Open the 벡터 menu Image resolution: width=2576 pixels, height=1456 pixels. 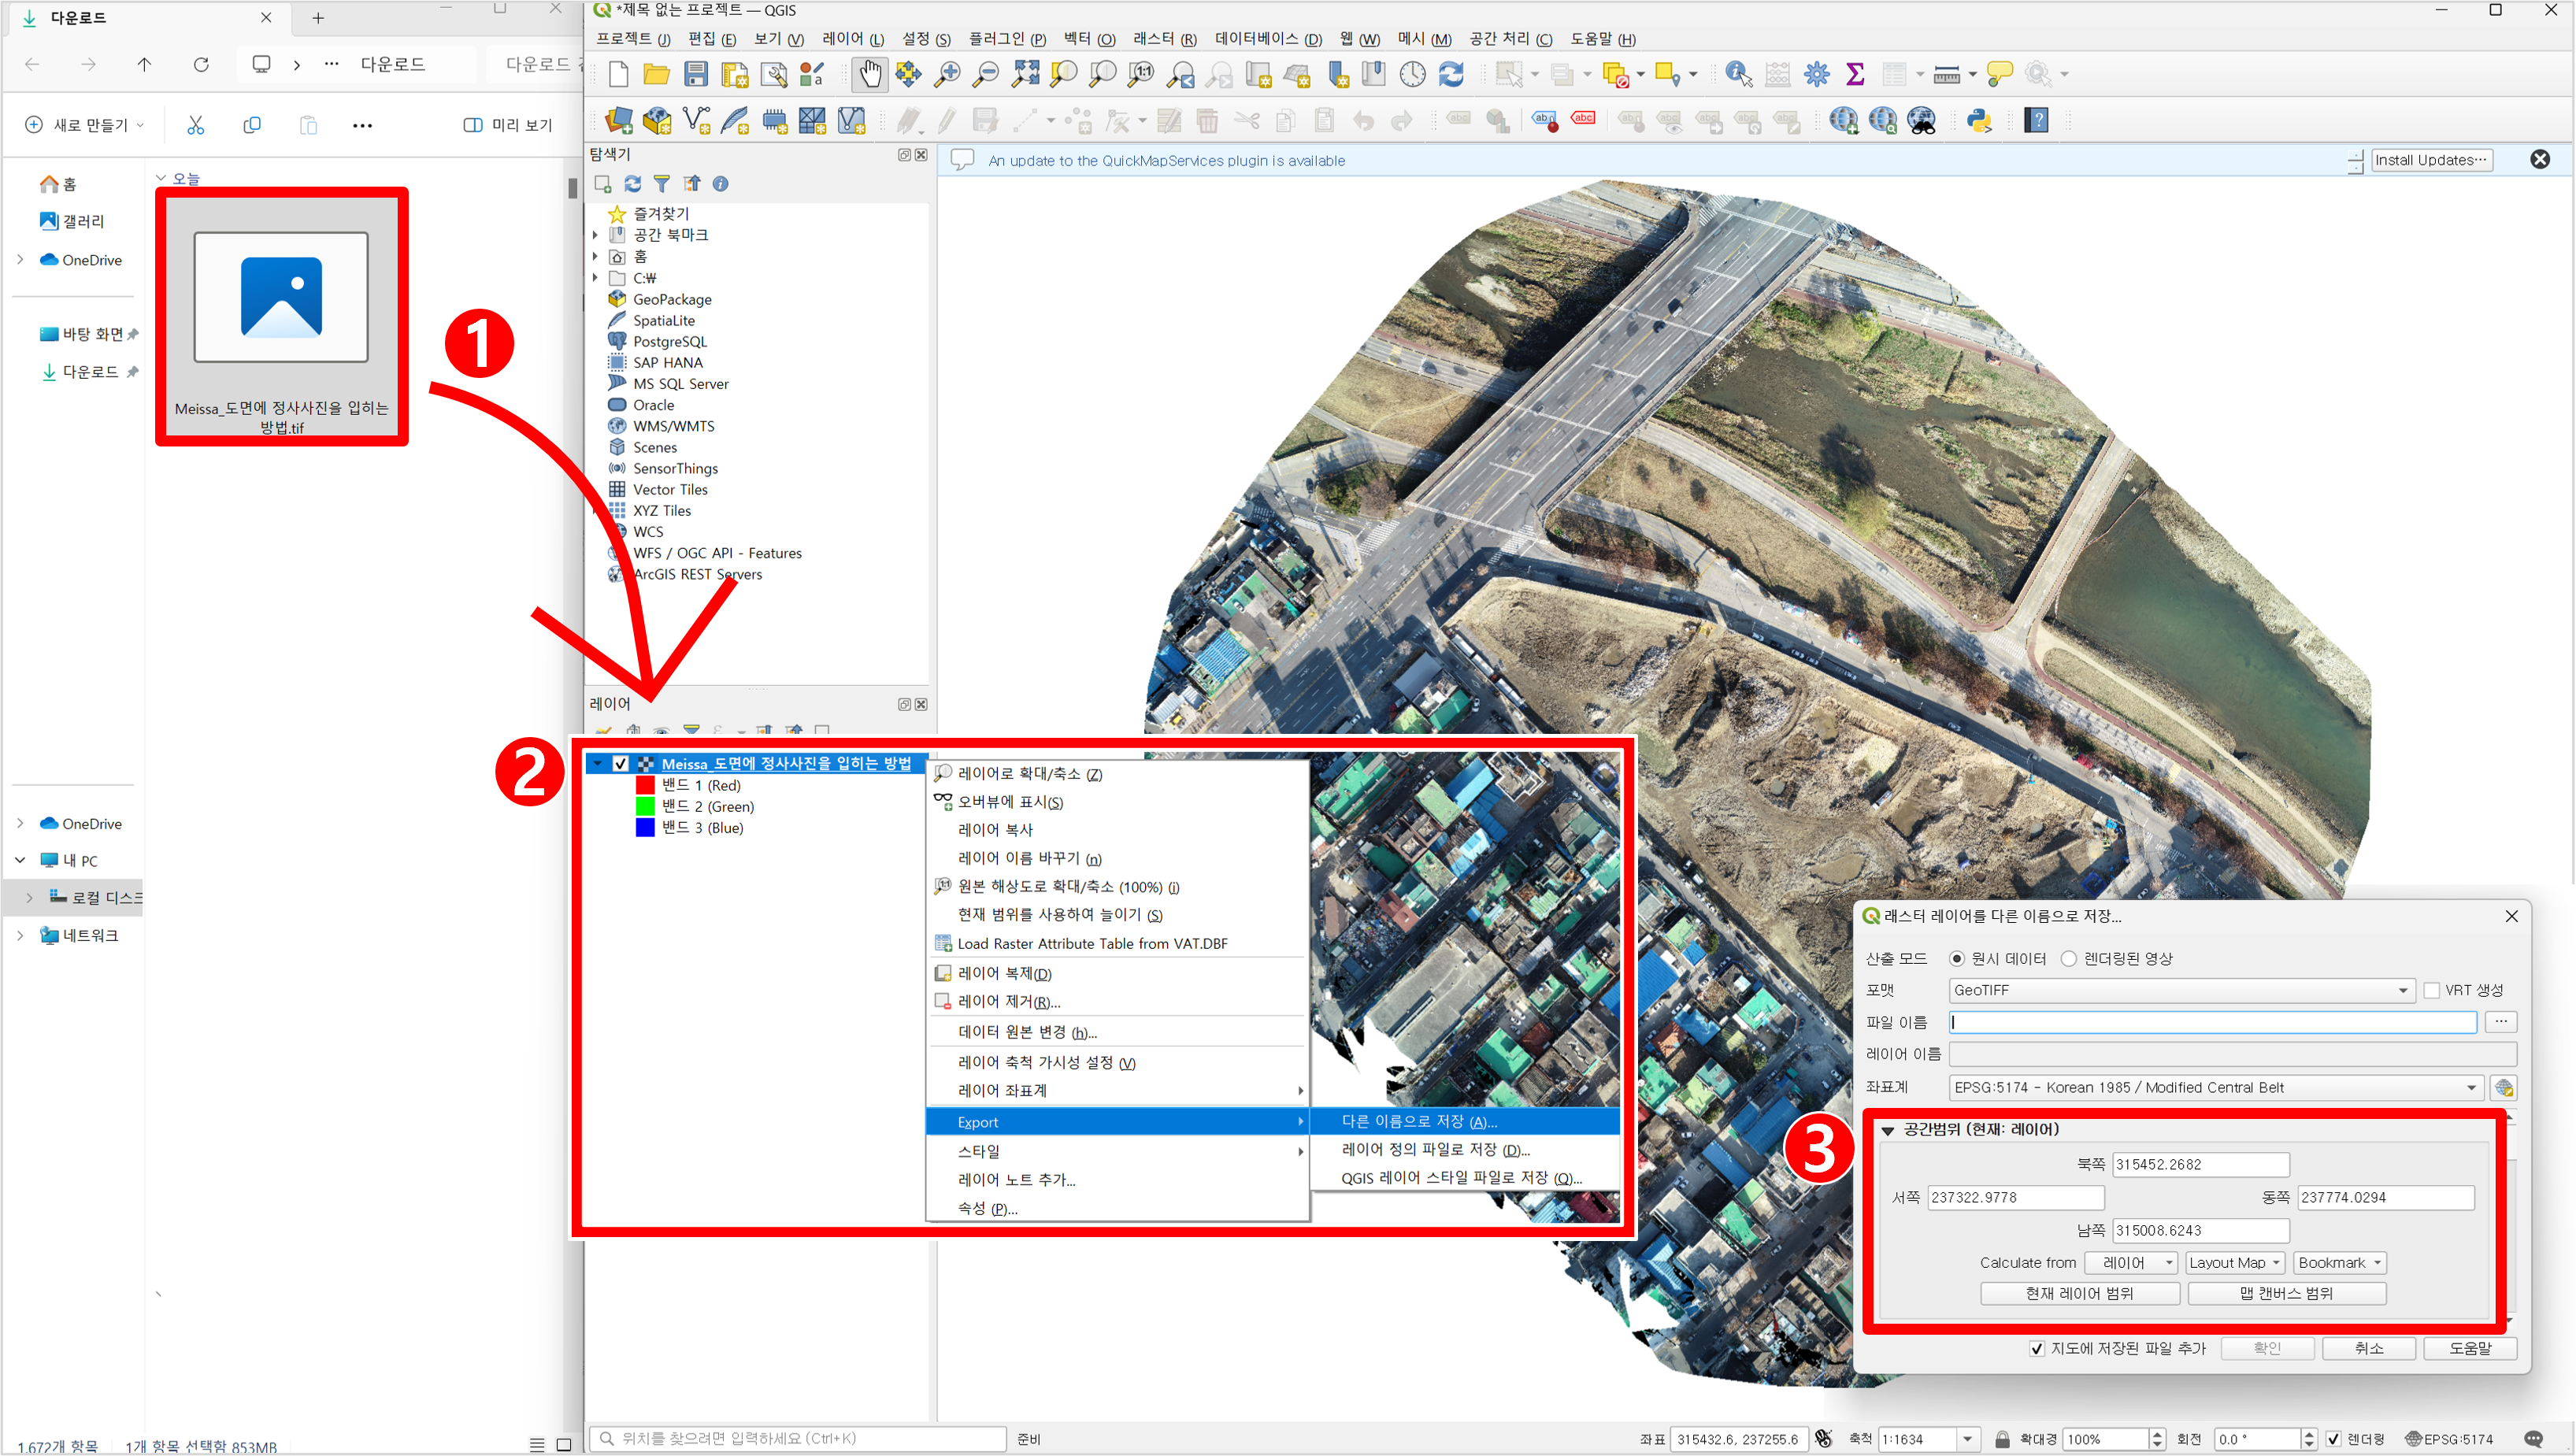coord(1089,39)
